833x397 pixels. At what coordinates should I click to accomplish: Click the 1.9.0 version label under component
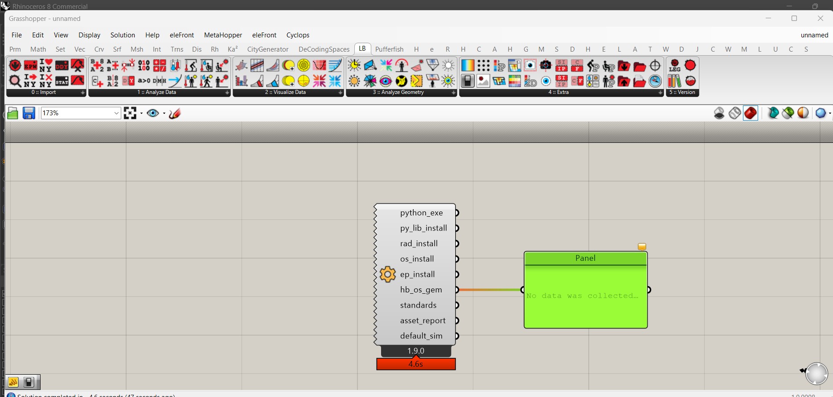point(416,351)
